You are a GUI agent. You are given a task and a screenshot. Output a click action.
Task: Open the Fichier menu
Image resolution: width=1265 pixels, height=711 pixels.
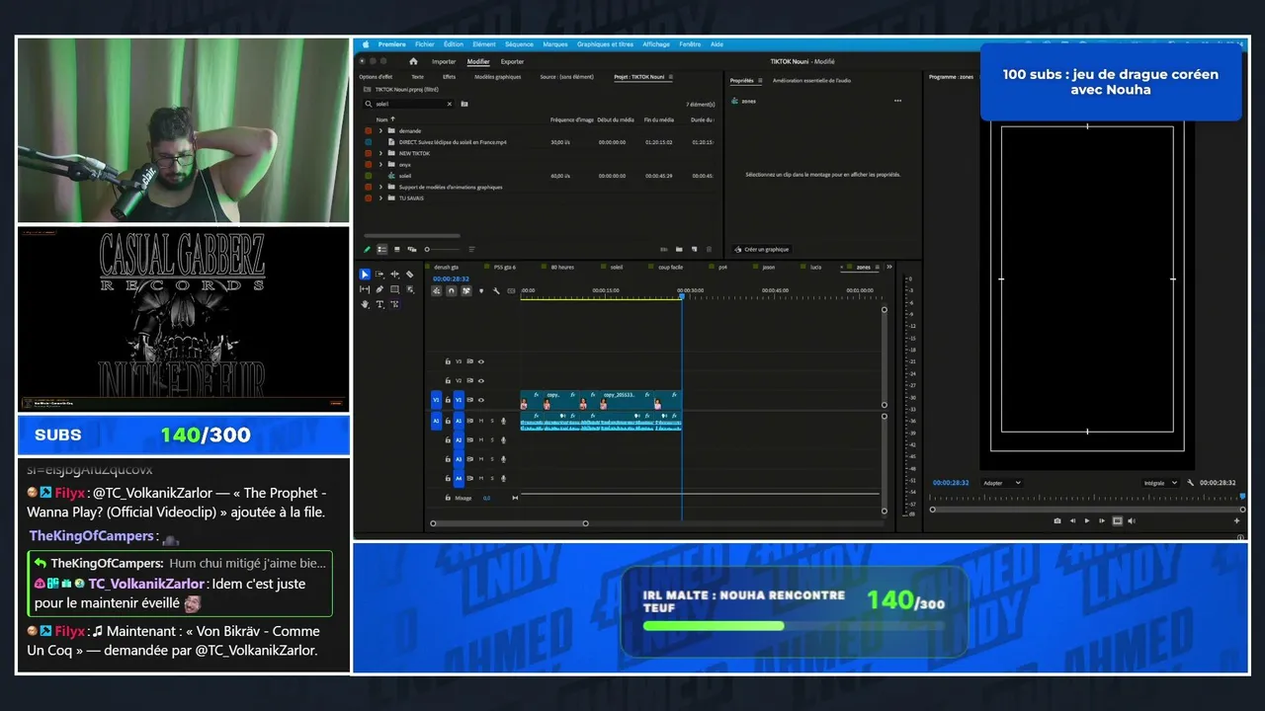425,44
